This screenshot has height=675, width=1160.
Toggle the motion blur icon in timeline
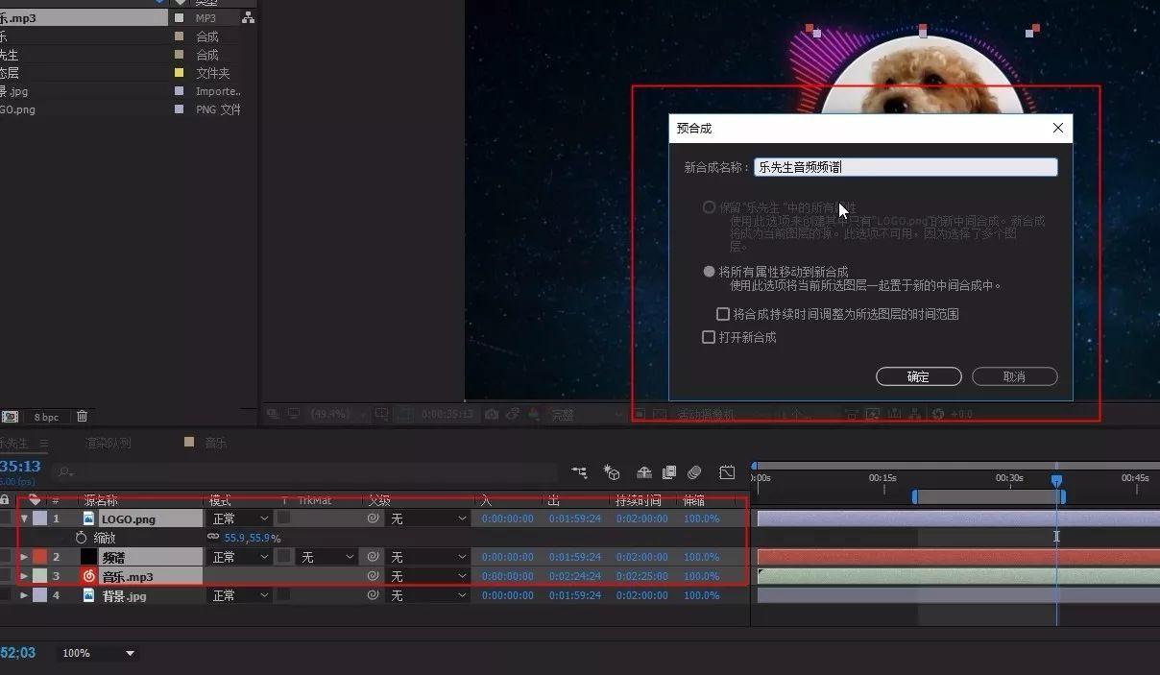tap(695, 472)
